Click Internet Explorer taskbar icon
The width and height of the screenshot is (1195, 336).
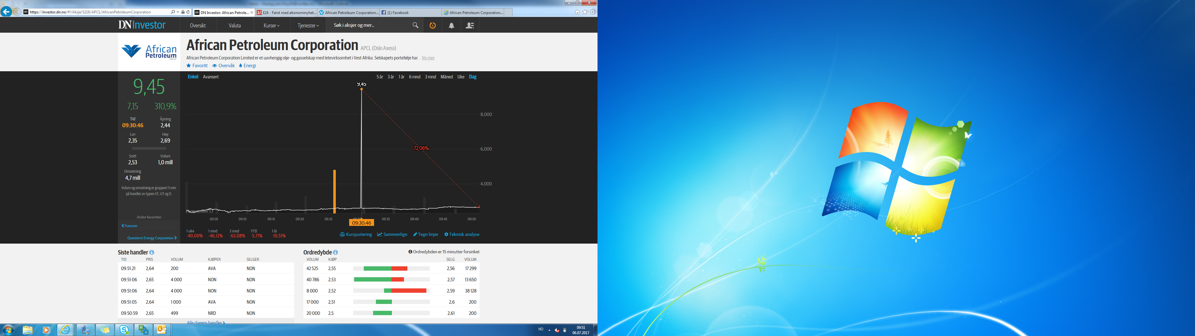(65, 330)
